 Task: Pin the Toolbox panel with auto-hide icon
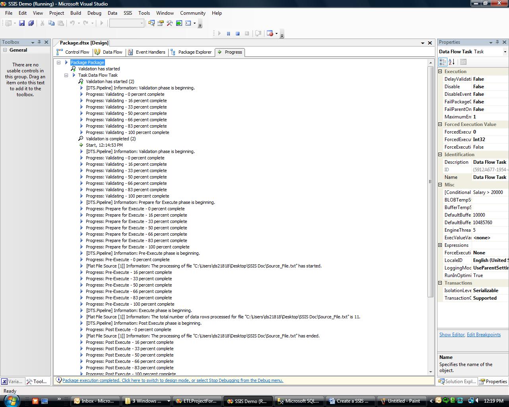pyautogui.click(x=39, y=42)
